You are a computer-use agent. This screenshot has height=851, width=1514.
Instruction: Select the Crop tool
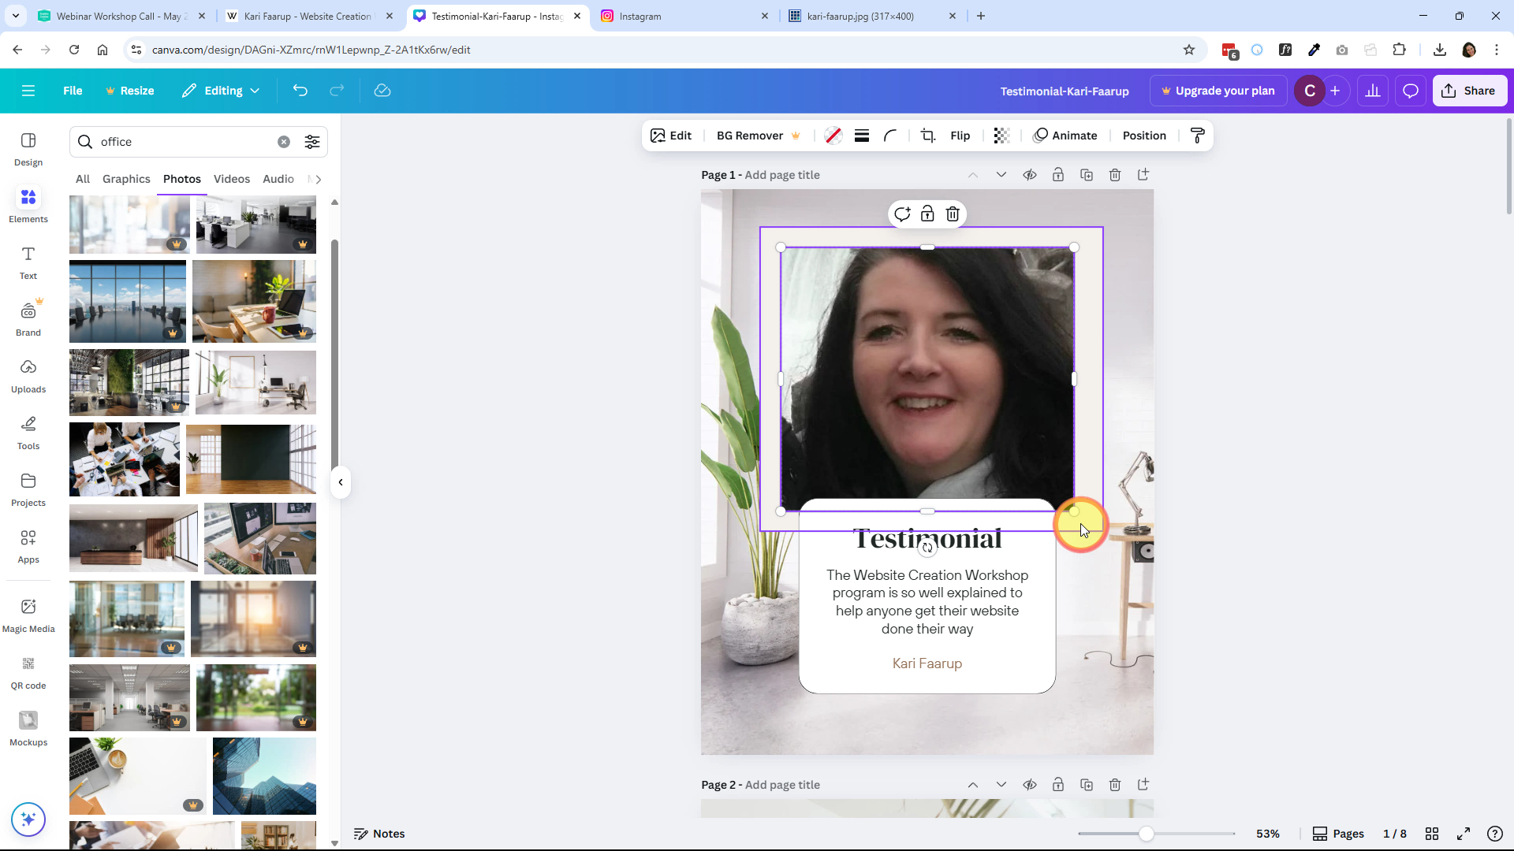(928, 136)
